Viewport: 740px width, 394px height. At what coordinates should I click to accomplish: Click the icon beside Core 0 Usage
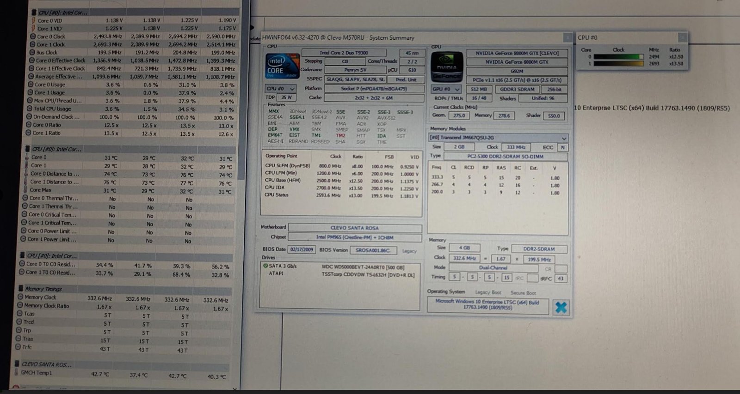coord(30,85)
